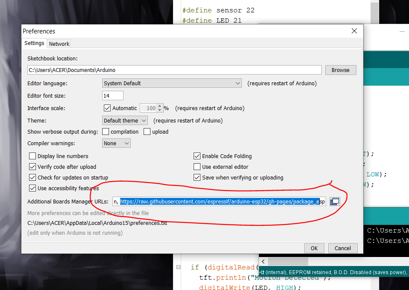
Task: Click the '#define sensor 22' code line
Action: click(218, 10)
